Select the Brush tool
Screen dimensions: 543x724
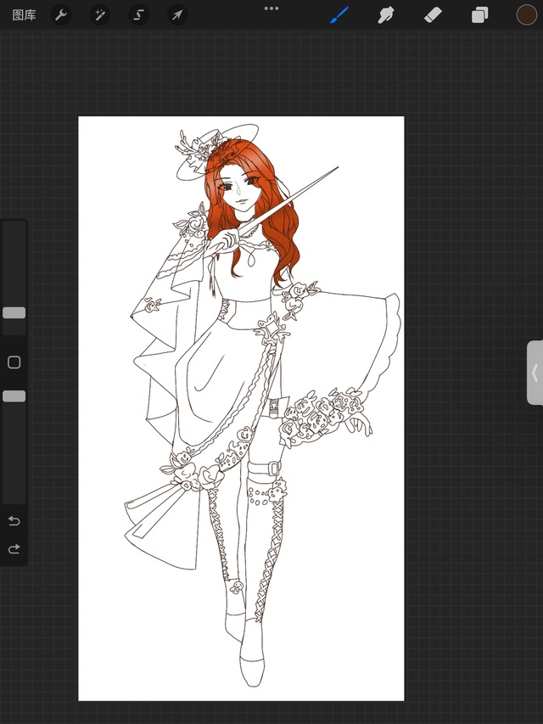tap(339, 14)
